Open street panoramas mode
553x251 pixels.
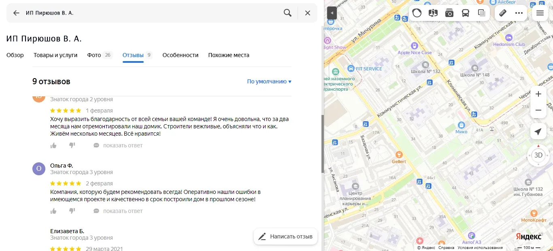[x=433, y=13]
